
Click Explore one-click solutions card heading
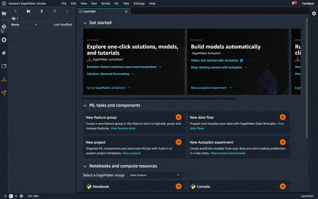tap(132, 50)
